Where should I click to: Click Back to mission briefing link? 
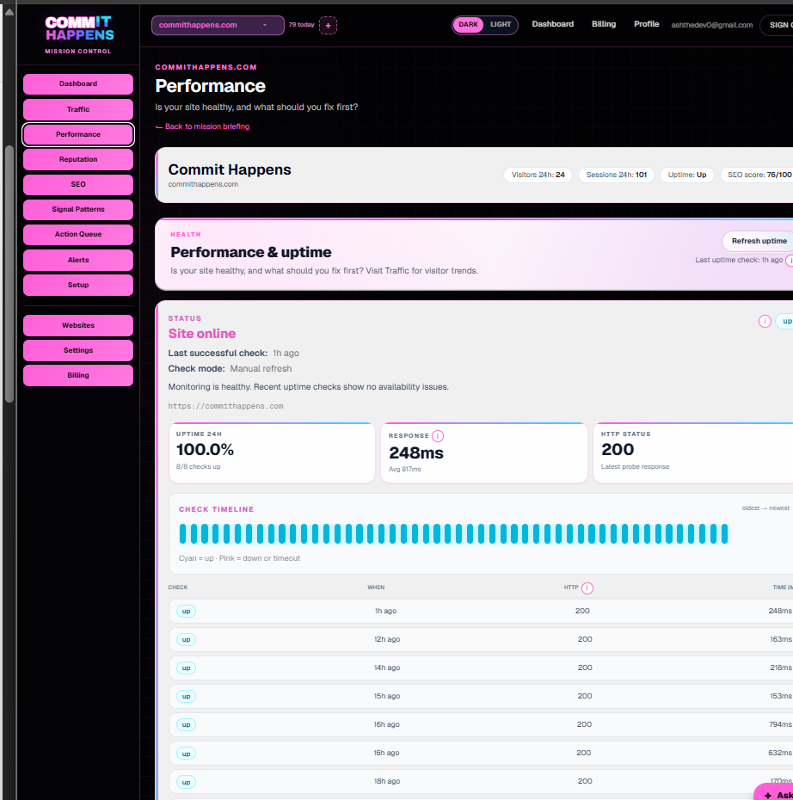pyautogui.click(x=202, y=126)
